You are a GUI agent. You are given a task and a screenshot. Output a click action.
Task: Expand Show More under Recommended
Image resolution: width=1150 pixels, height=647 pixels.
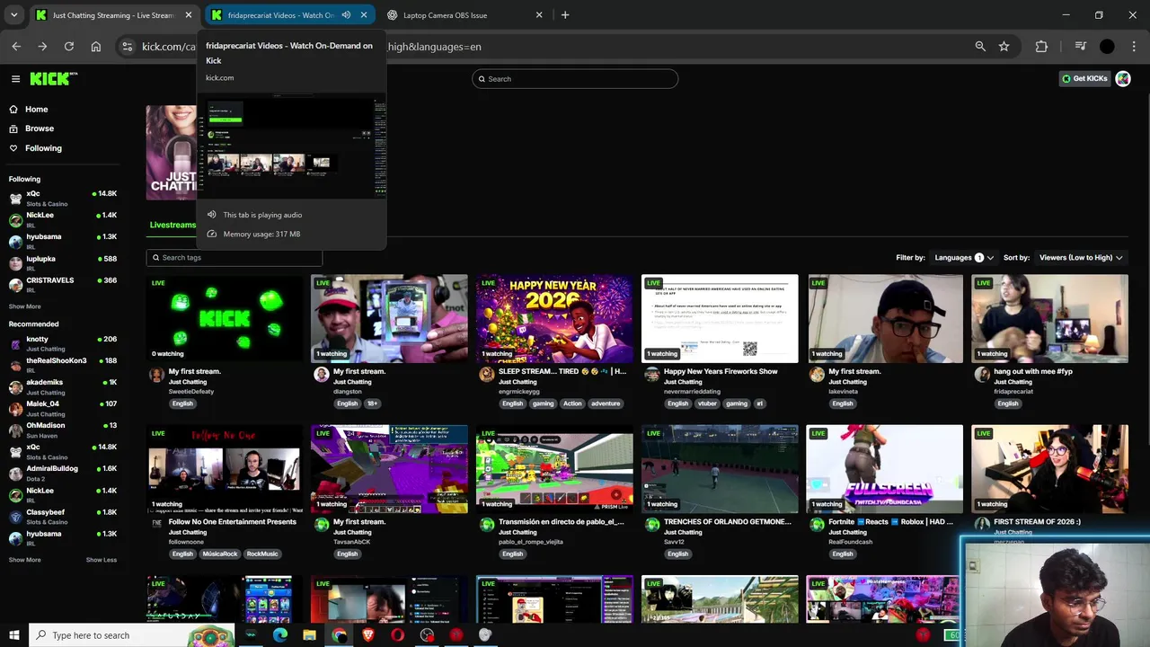point(25,560)
